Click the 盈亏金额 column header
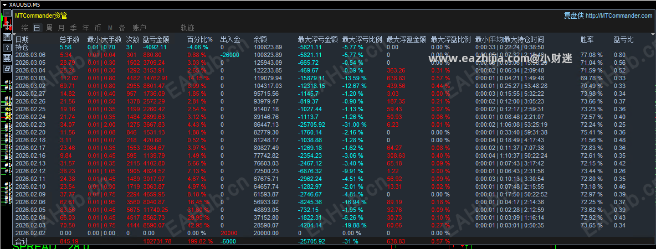 pyautogui.click(x=156, y=40)
